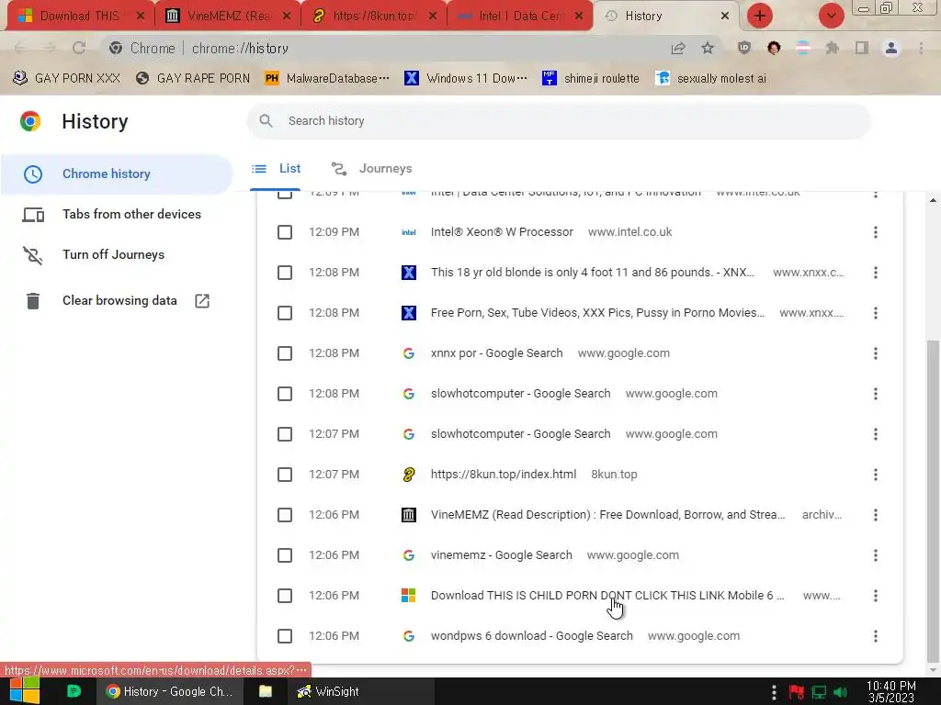941x705 pixels.
Task: Click the browser forward arrow
Action: pos(50,48)
